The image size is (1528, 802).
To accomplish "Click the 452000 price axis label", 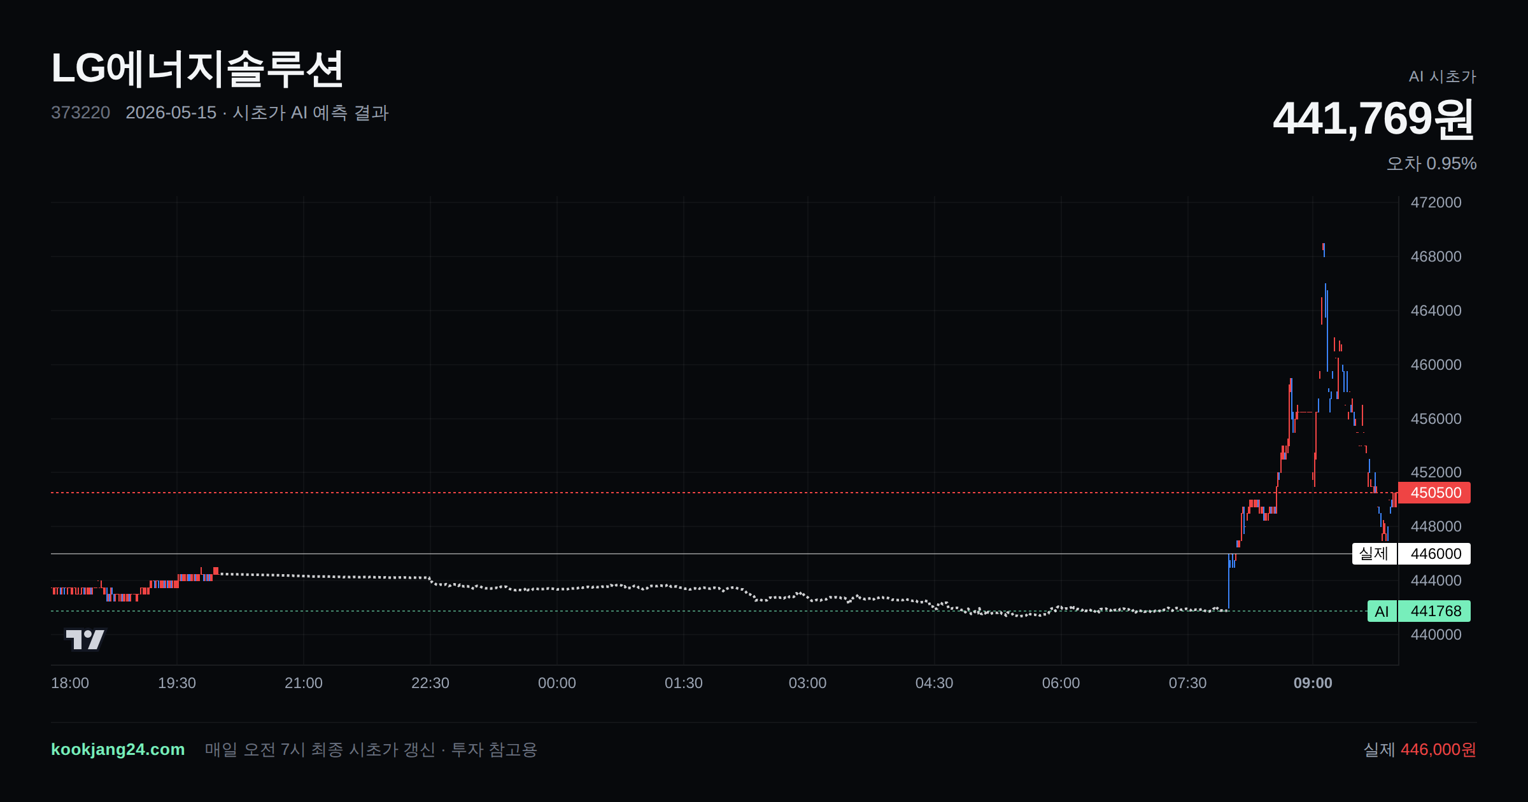I will tap(1436, 472).
